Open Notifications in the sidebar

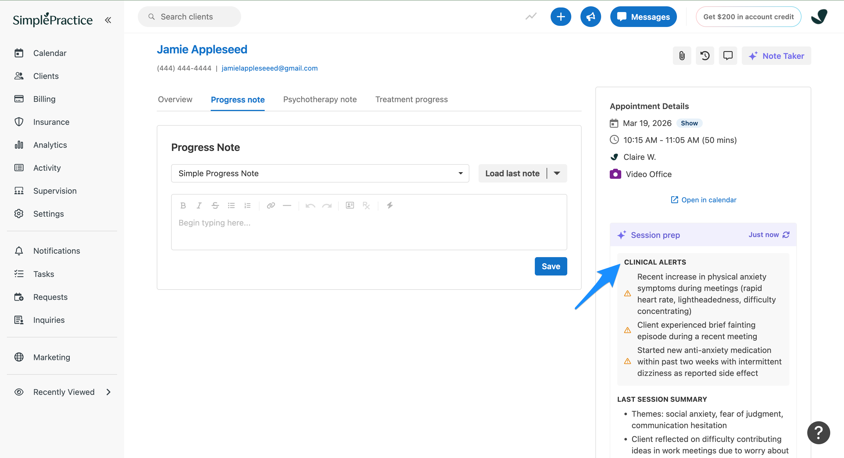click(x=56, y=251)
